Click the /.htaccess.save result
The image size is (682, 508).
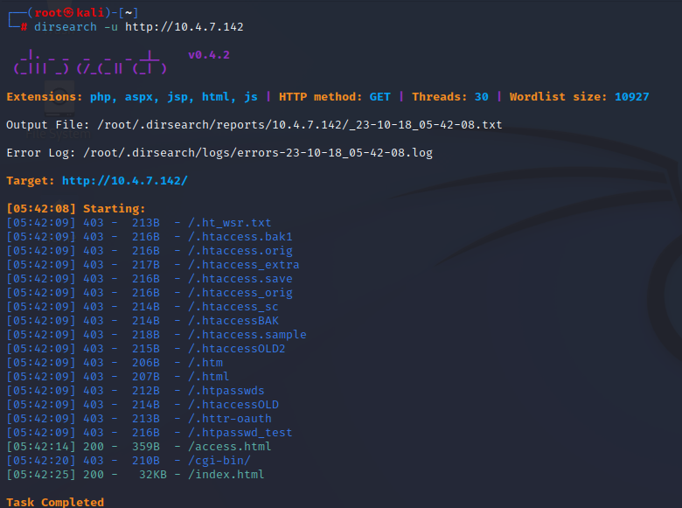point(240,279)
